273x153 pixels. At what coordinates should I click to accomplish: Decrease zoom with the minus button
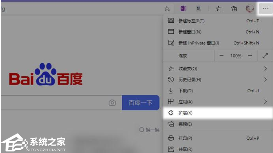[x=221, y=56]
